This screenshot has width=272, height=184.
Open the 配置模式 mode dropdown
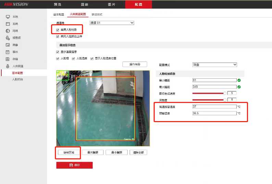click(x=214, y=65)
